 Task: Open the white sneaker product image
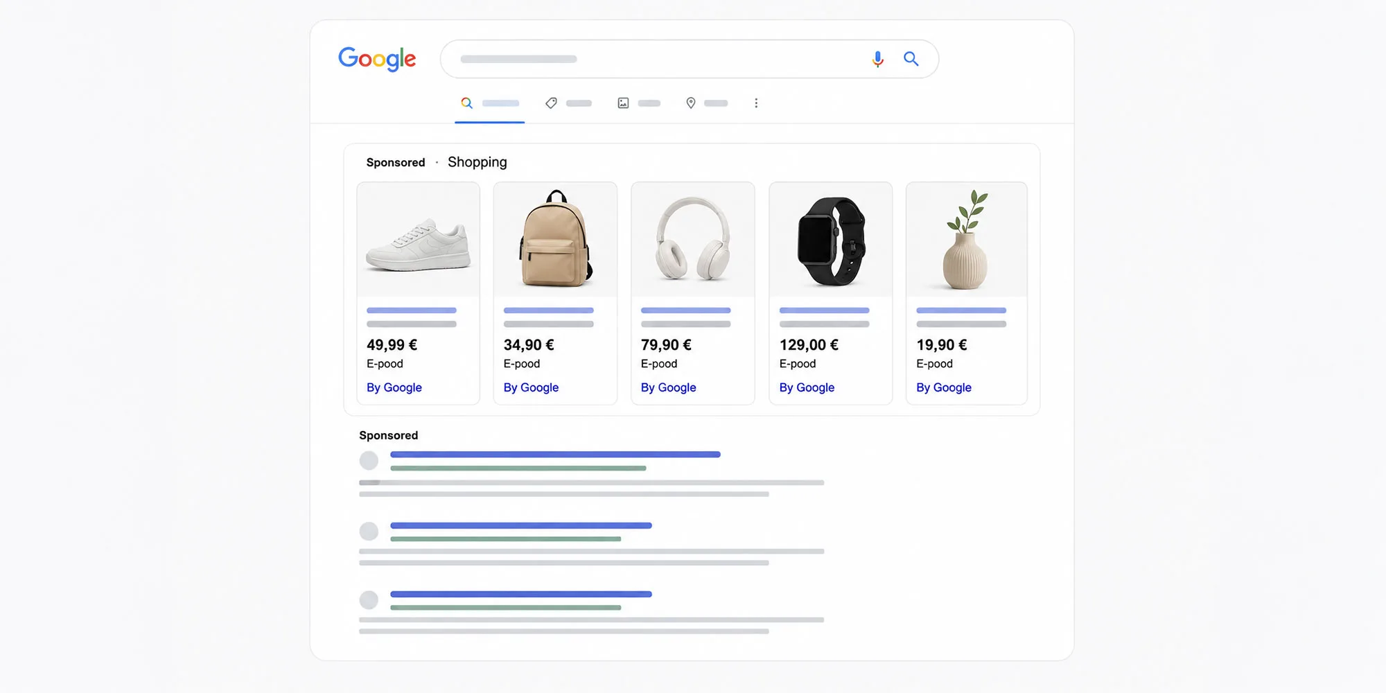tap(418, 240)
